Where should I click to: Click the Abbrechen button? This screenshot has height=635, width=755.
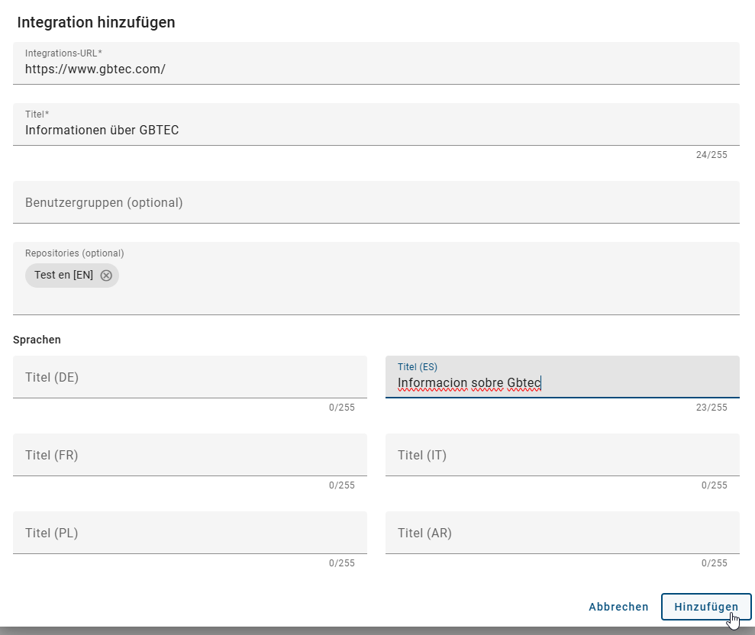618,606
